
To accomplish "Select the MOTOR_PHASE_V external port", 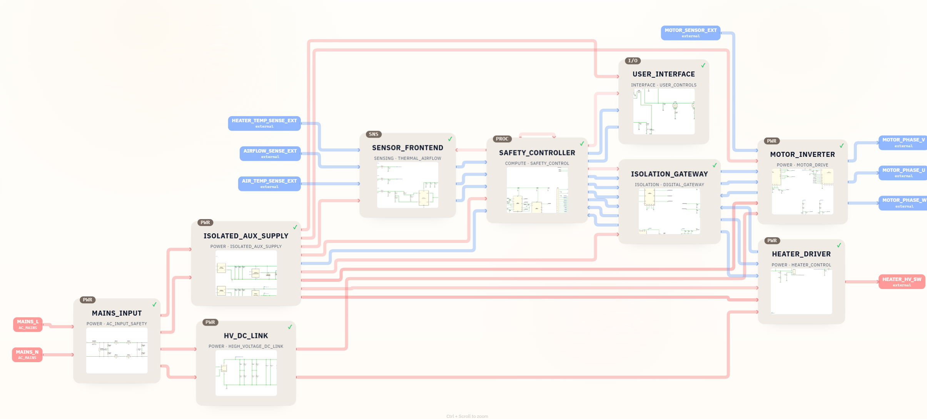I will click(903, 143).
